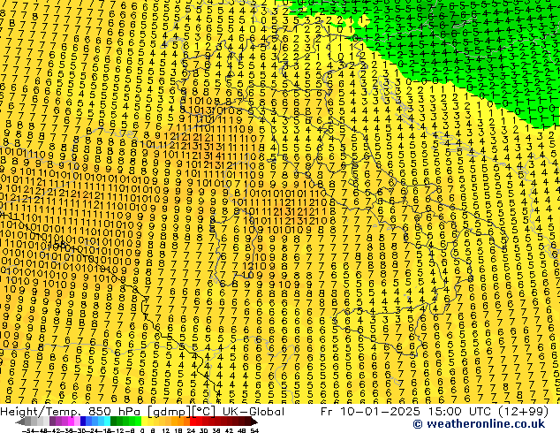Screen dimensions: 560x433
Task: Click the grey left arrow end of the colour scale
Action: [20, 422]
